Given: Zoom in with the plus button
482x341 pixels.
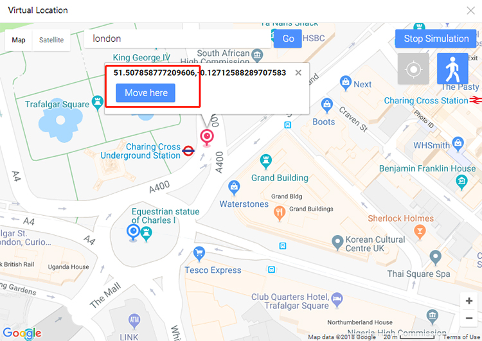Looking at the screenshot, I should tap(469, 301).
